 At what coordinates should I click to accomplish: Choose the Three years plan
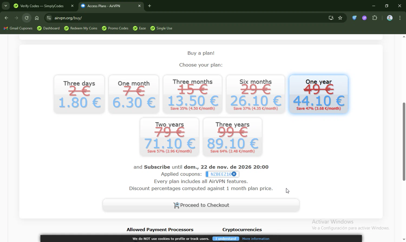tap(233, 137)
